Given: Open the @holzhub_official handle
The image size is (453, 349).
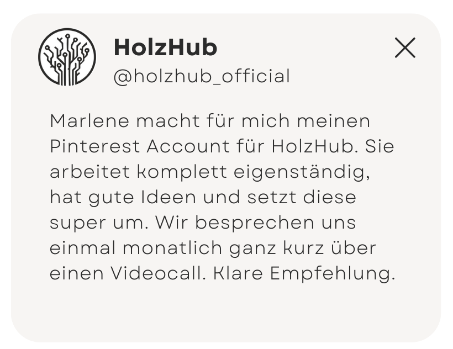Looking at the screenshot, I should (x=202, y=76).
